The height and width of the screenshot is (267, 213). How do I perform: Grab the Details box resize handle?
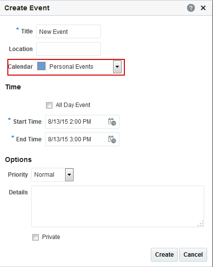[x=201, y=224]
